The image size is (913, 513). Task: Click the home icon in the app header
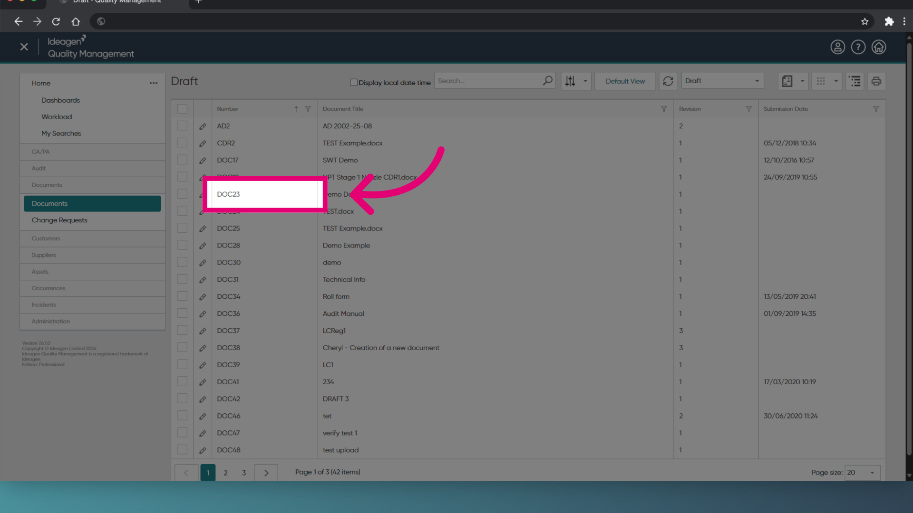[x=878, y=47]
